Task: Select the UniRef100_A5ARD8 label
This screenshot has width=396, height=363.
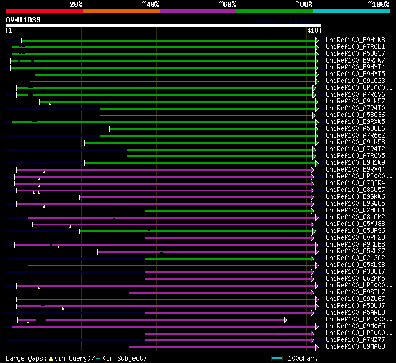Action: [x=355, y=313]
